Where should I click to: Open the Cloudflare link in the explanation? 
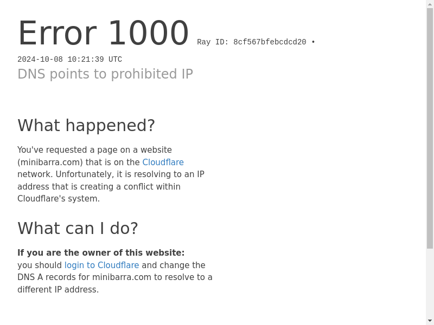pyautogui.click(x=163, y=162)
